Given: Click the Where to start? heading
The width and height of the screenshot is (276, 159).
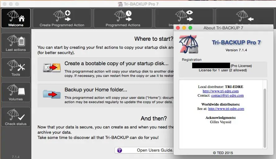Looking at the screenshot, I should [154, 39].
